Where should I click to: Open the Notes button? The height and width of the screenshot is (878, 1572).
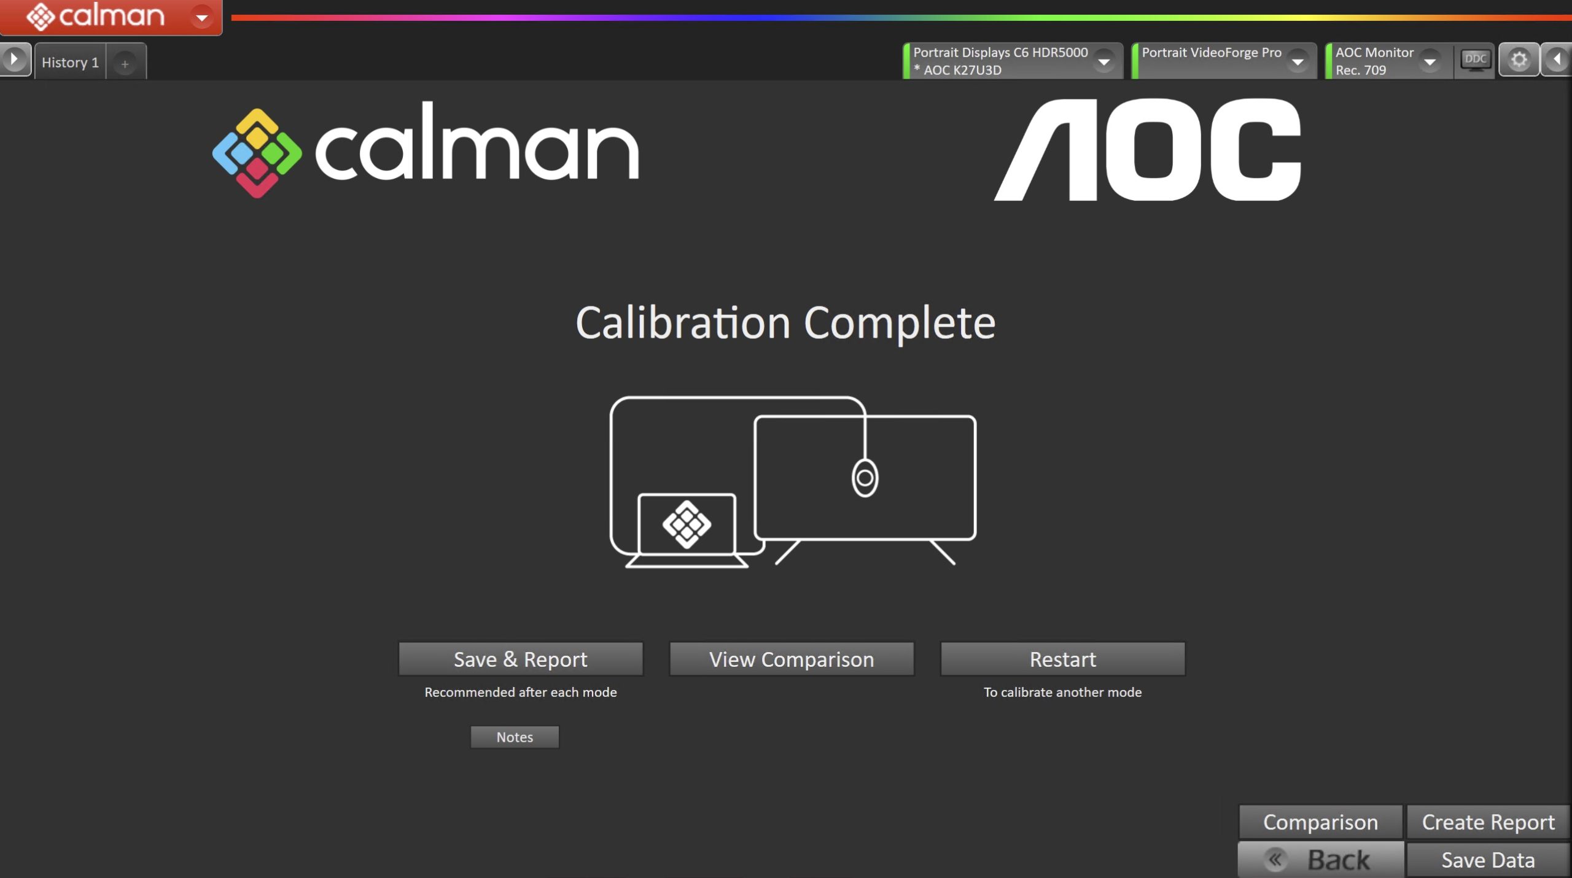point(514,737)
